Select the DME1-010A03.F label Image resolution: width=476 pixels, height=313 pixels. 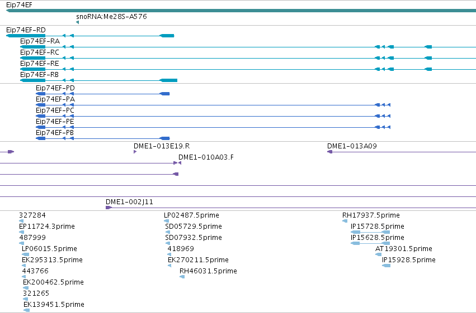click(x=206, y=157)
